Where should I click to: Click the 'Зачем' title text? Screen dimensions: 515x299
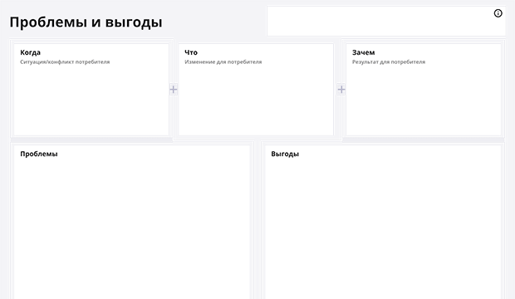(363, 52)
